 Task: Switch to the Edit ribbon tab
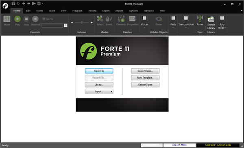click(x=28, y=11)
